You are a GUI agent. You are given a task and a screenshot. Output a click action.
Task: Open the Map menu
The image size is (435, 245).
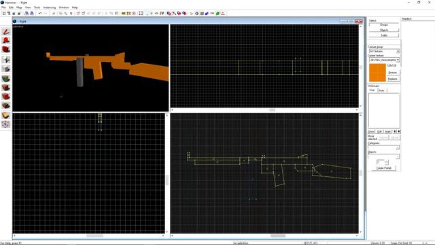[x=19, y=7]
